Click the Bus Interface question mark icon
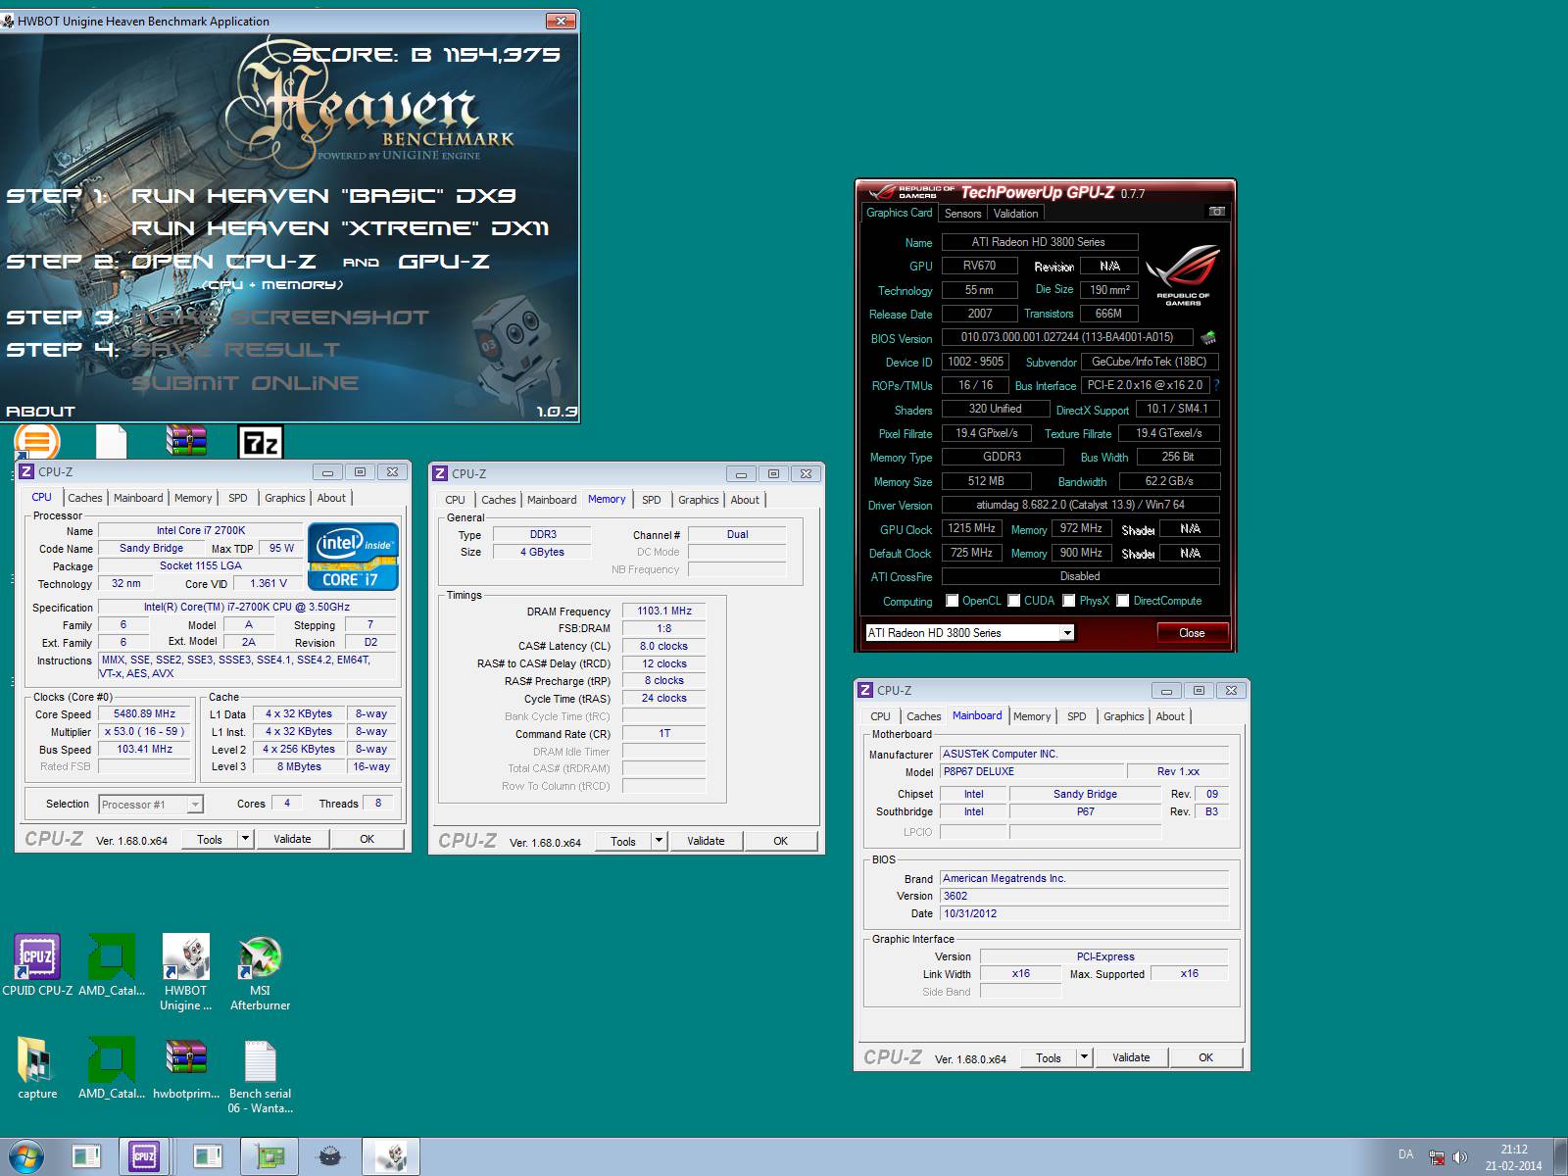The image size is (1568, 1176). coord(1217,385)
